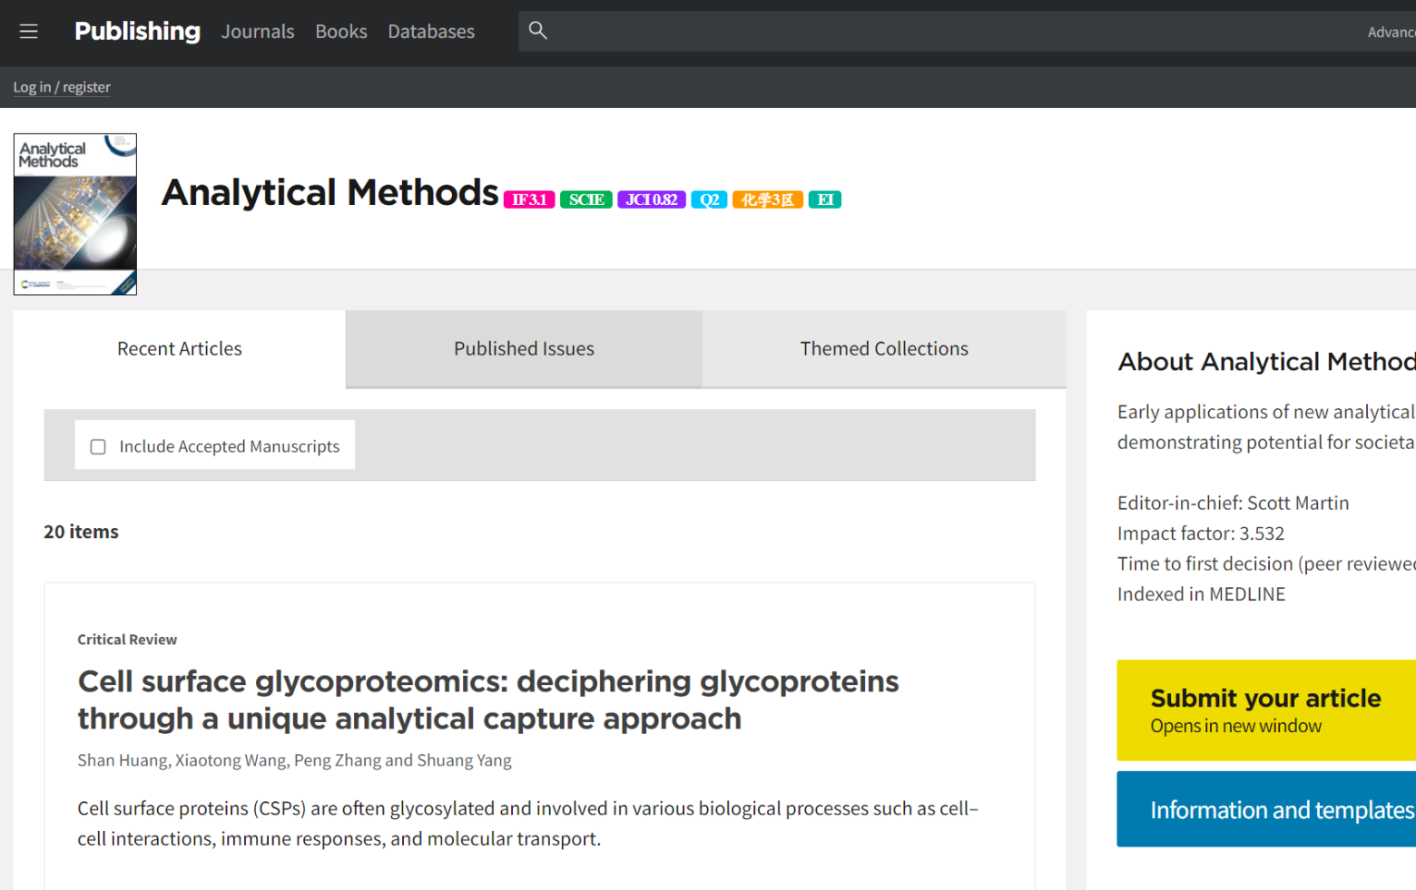Open the Themed Collections tab
1416x890 pixels.
[x=883, y=349]
